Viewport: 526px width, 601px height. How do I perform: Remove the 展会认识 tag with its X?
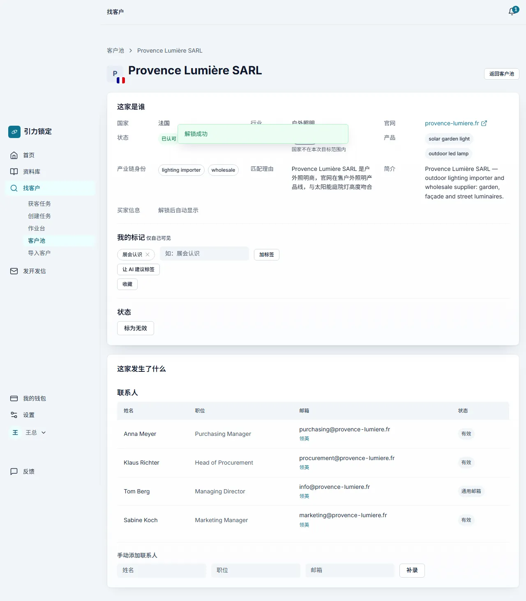click(x=148, y=255)
